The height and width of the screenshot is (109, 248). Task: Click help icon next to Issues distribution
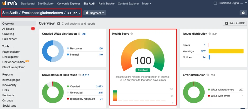pos(210,34)
